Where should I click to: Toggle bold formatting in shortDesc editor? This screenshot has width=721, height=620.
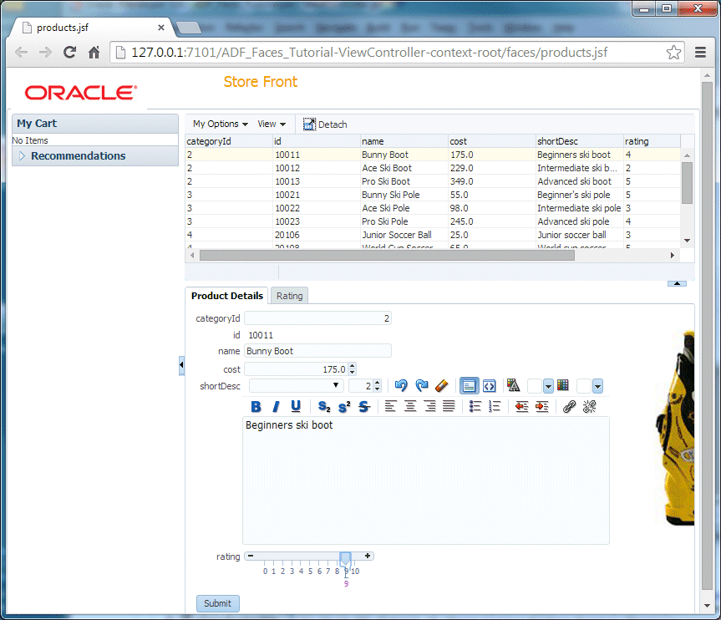tap(256, 407)
